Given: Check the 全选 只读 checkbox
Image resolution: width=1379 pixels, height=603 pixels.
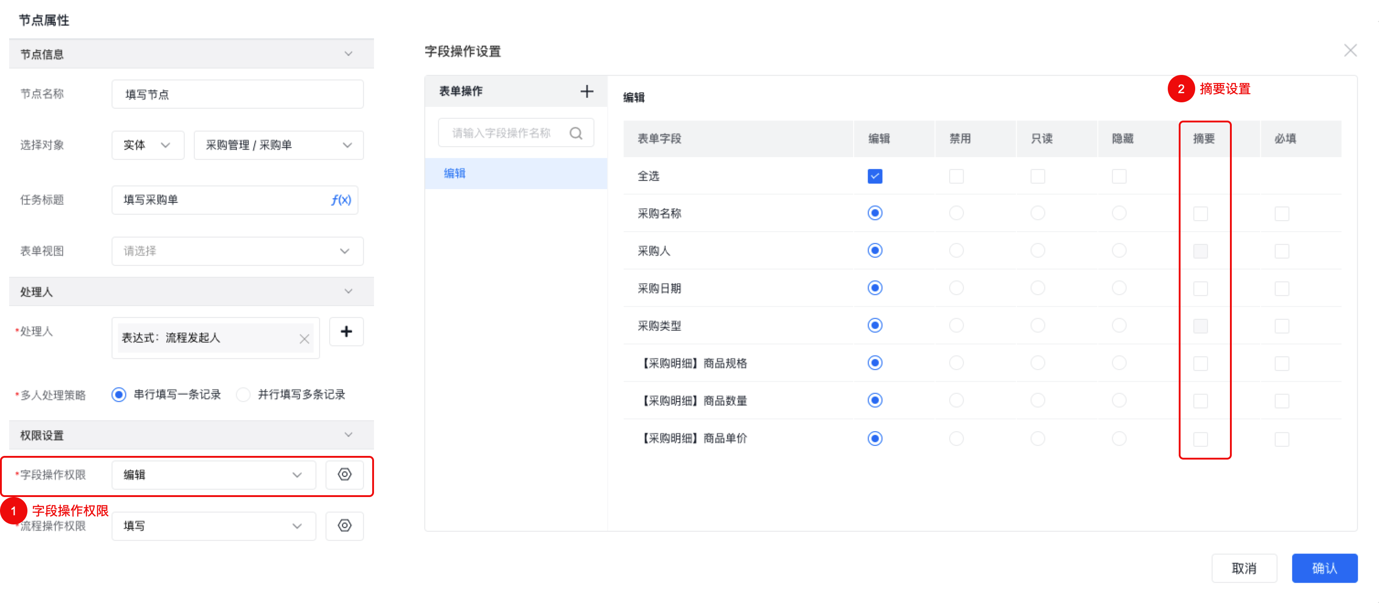Looking at the screenshot, I should [x=1037, y=176].
